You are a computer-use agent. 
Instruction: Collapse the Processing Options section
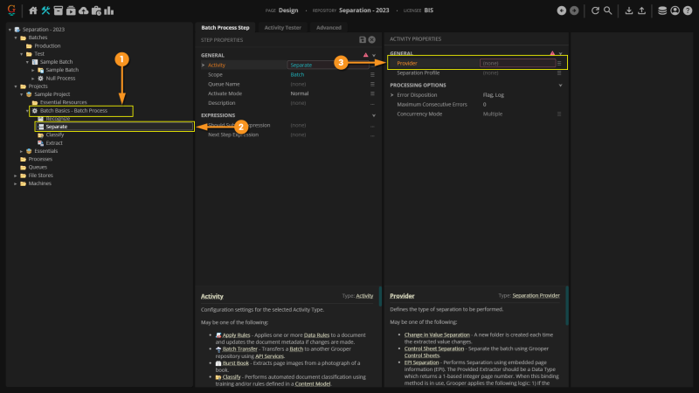coord(561,85)
